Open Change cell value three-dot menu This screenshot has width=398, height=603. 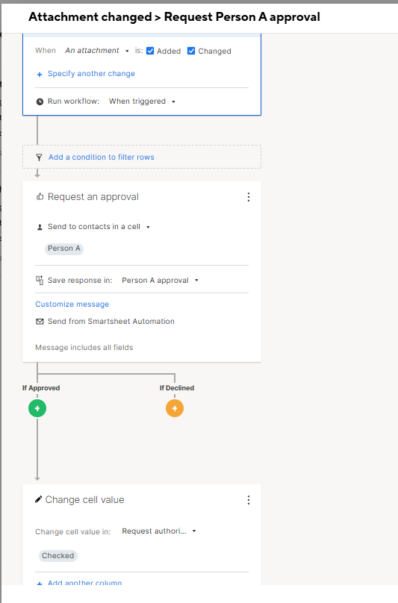(249, 499)
